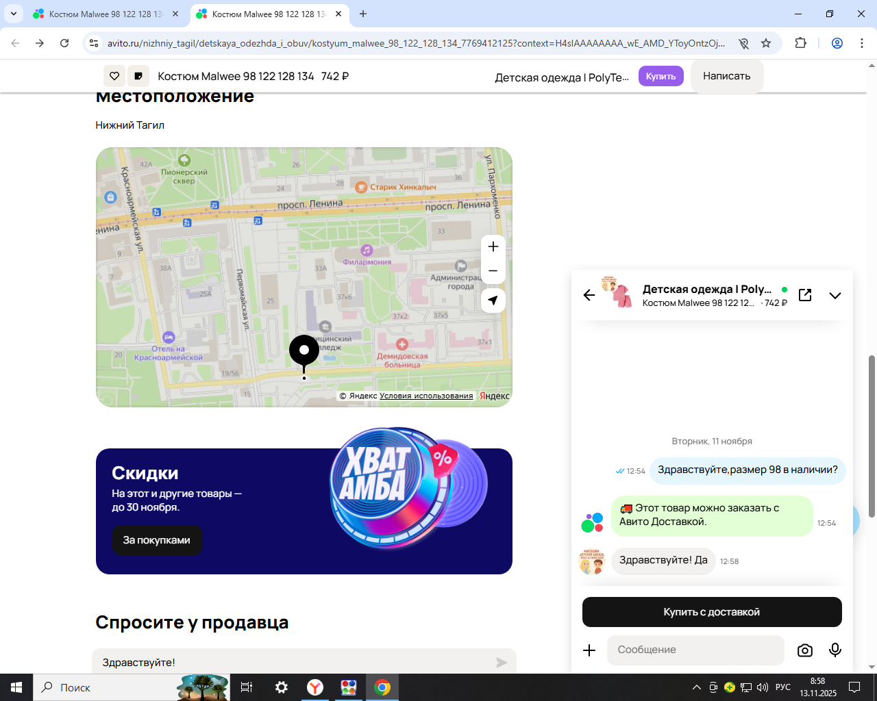Image resolution: width=877 pixels, height=701 pixels.
Task: Click the Здравствуйте,размер 98 в наличии? message
Action: pos(748,470)
